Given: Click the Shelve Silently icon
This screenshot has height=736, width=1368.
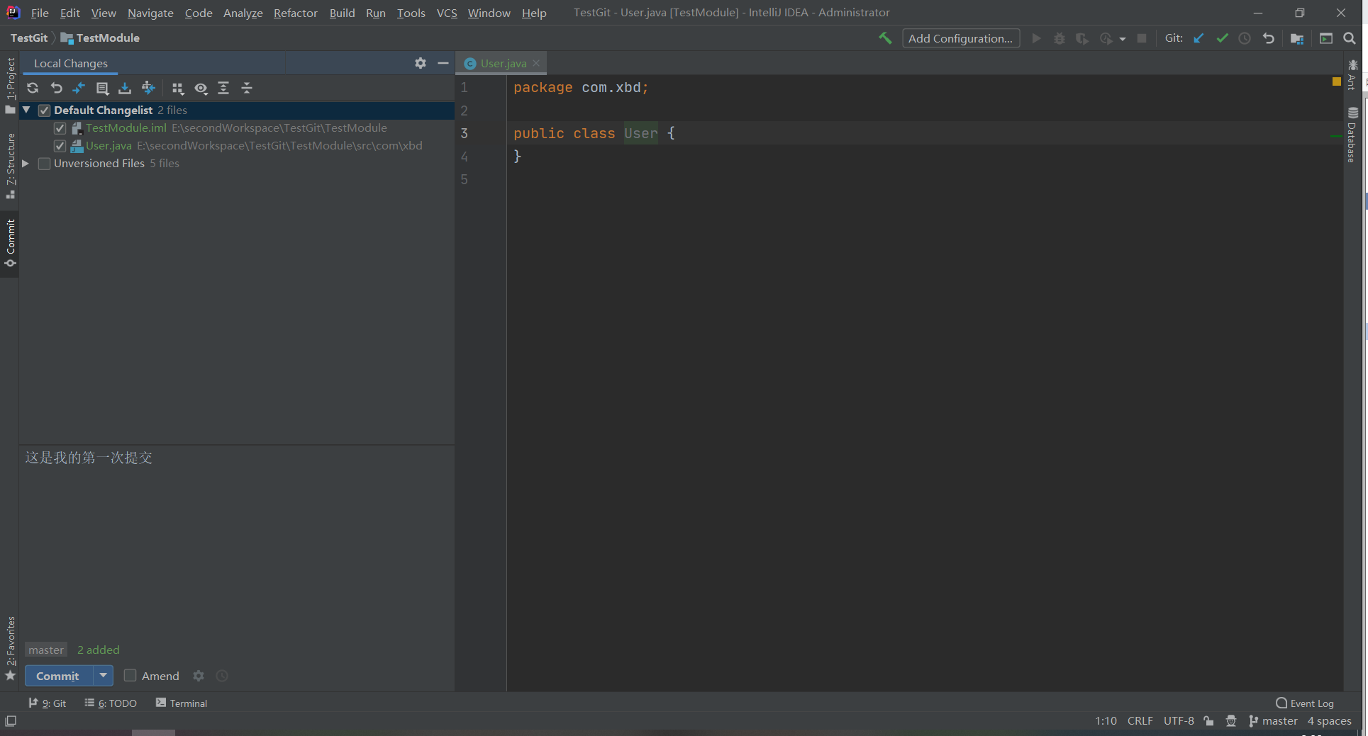Looking at the screenshot, I should (125, 88).
